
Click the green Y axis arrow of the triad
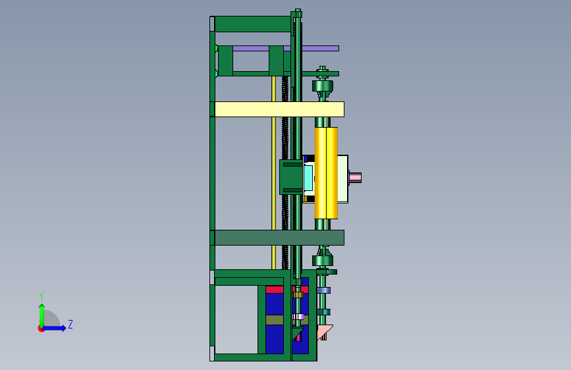click(42, 315)
